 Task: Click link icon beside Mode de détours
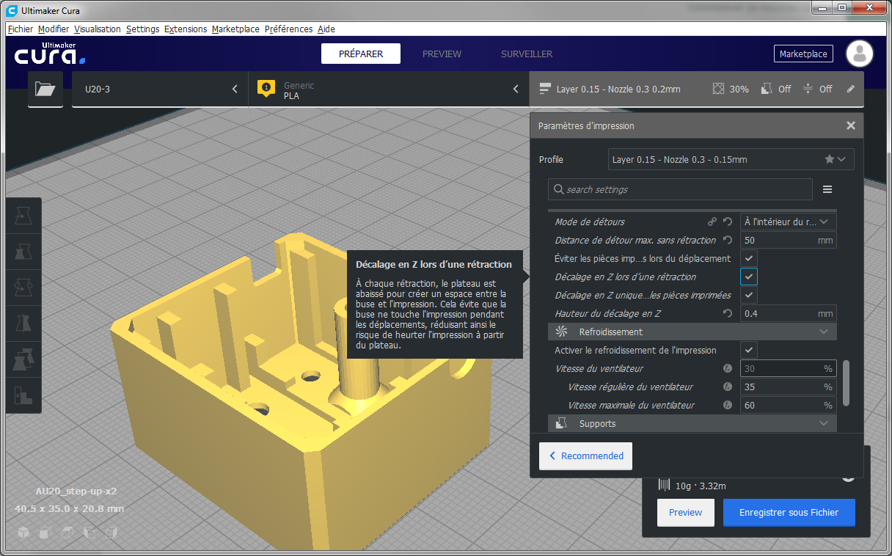click(x=712, y=222)
